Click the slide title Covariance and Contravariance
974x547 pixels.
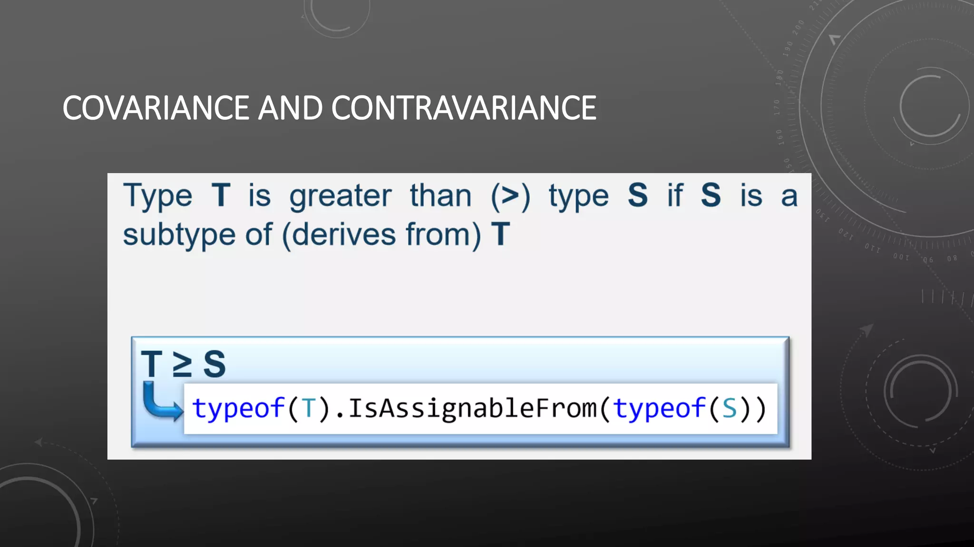329,108
